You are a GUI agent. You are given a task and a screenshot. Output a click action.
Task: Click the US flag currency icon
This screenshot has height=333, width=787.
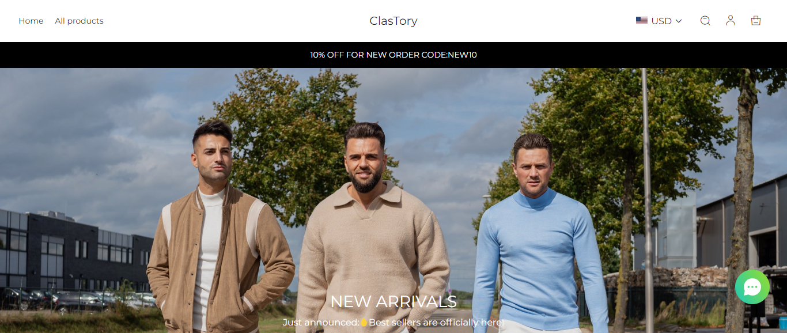click(642, 21)
